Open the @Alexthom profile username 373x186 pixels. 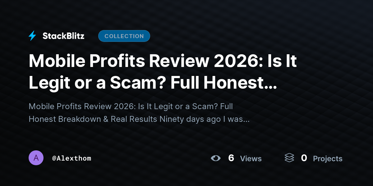72,158
